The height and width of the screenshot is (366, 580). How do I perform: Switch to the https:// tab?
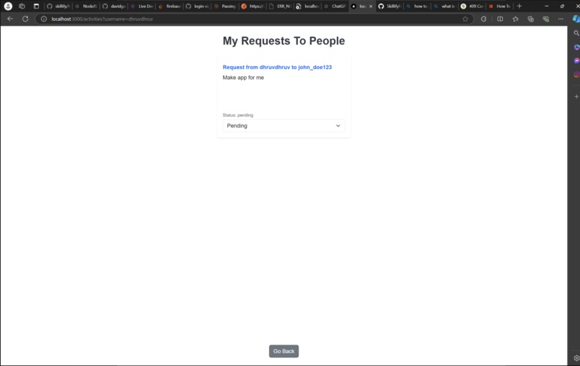coord(253,6)
